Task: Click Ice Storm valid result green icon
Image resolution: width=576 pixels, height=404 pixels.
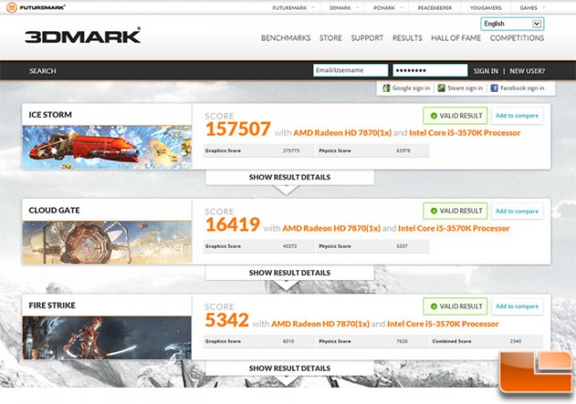Action: click(x=433, y=116)
